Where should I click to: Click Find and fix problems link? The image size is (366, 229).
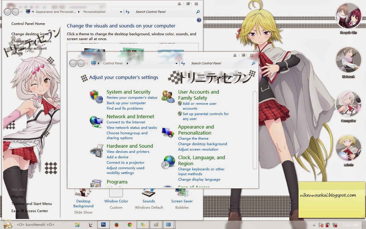[125, 108]
